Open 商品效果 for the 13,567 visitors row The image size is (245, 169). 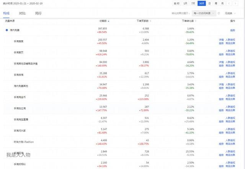point(230,110)
